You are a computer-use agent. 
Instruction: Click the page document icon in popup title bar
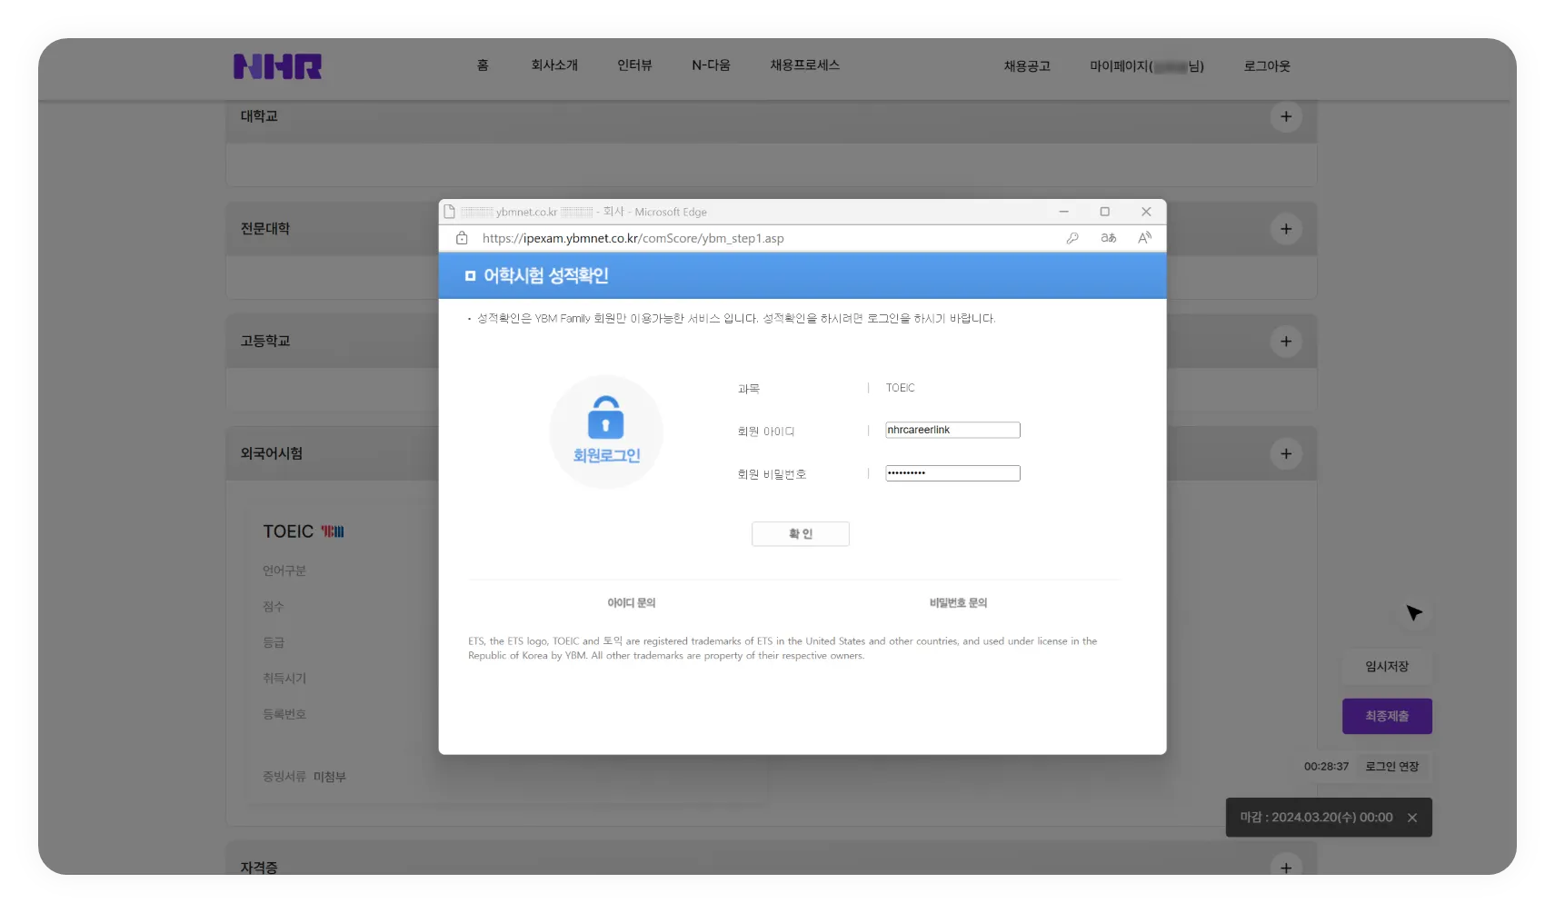(x=449, y=212)
